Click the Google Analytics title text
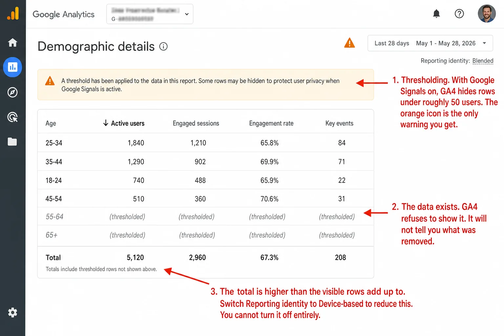The height and width of the screenshot is (336, 504). pyautogui.click(x=63, y=14)
